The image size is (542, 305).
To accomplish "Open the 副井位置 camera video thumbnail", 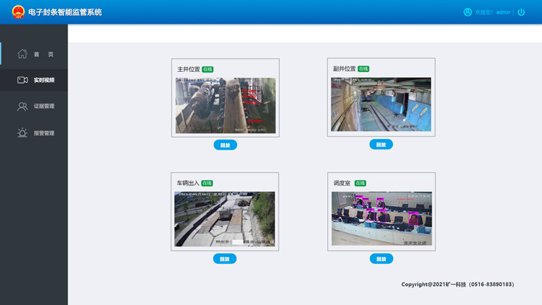I will point(381,104).
